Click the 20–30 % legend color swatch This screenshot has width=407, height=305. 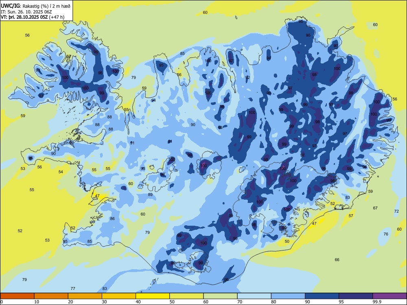click(85, 296)
